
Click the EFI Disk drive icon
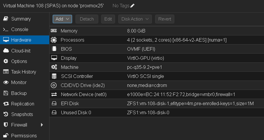point(54,104)
